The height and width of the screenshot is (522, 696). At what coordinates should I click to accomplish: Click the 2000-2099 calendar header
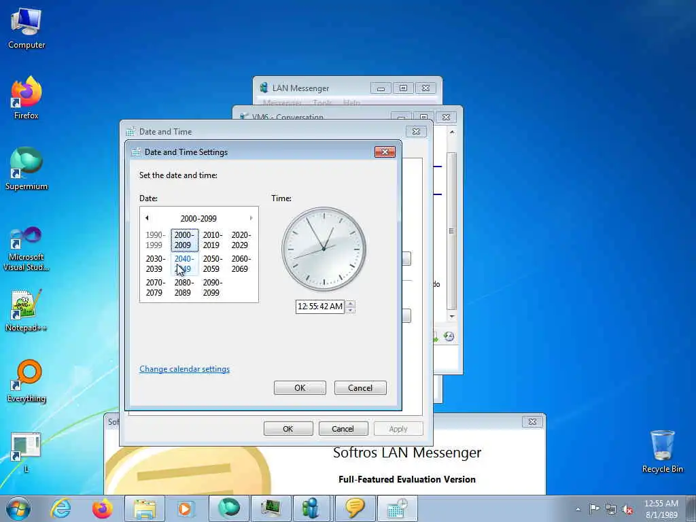[x=198, y=218]
